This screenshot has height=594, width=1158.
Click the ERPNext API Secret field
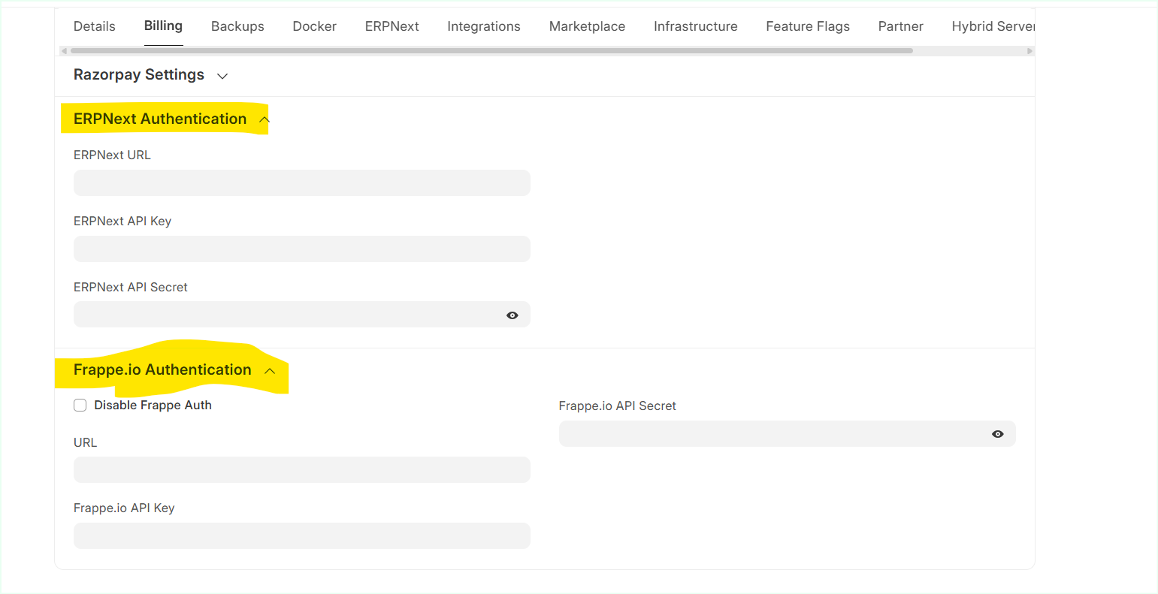(x=302, y=315)
